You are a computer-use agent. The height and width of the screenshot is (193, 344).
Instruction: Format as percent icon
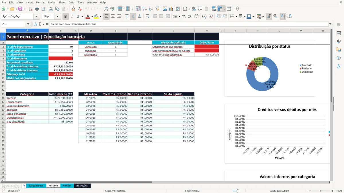coord(184,17)
